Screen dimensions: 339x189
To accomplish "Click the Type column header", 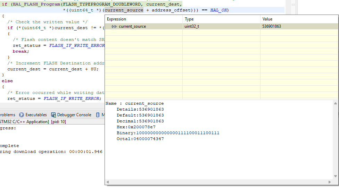I will tap(221, 19).
